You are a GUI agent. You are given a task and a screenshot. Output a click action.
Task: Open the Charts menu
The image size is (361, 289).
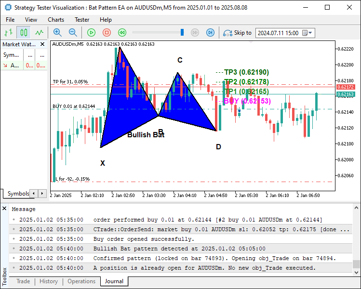click(x=56, y=20)
